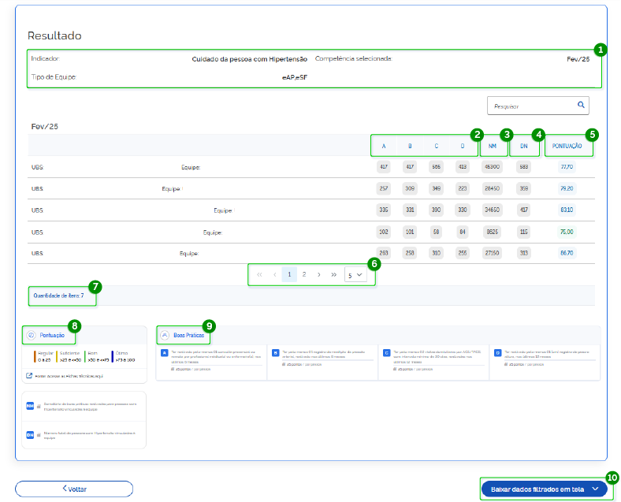Go to page 2 of results
Image resolution: width=621 pixels, height=502 pixels.
304,274
